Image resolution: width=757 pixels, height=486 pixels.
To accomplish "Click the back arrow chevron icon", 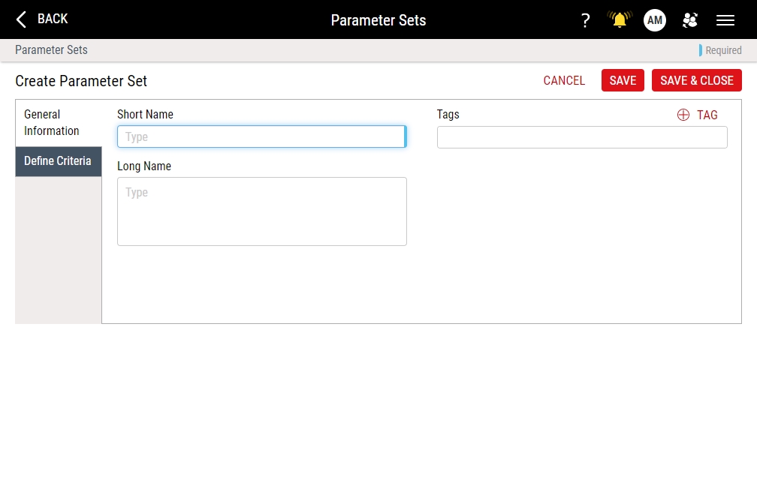I will coord(22,19).
